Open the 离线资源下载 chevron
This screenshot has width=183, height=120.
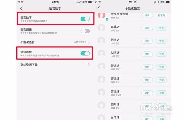click(x=89, y=65)
